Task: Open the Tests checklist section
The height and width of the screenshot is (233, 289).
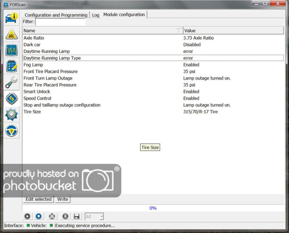Action: pyautogui.click(x=11, y=66)
